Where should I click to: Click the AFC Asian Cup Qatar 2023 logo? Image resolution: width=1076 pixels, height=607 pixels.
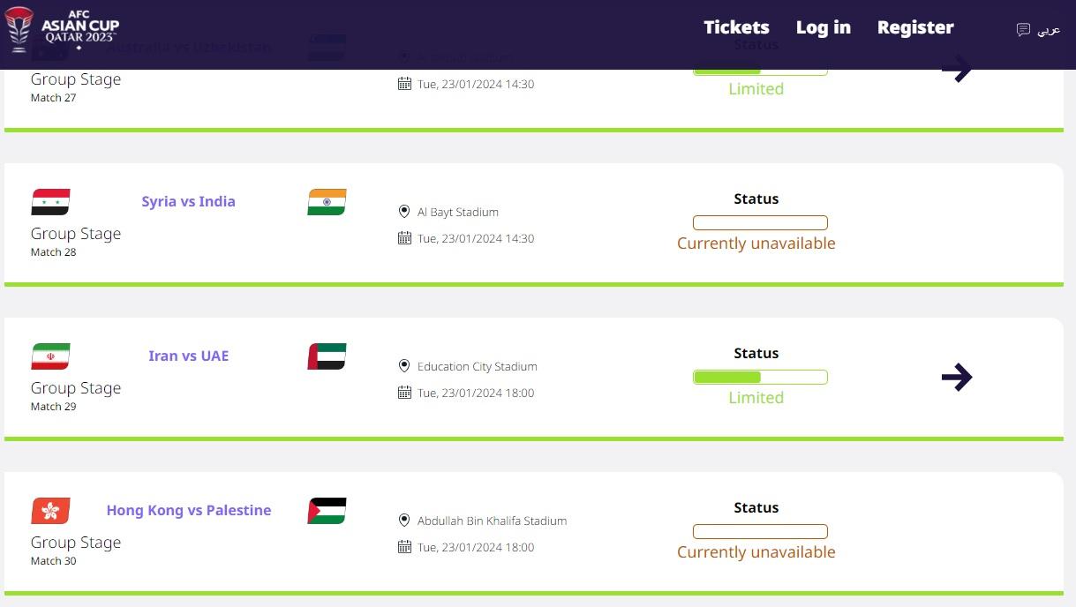coord(62,29)
